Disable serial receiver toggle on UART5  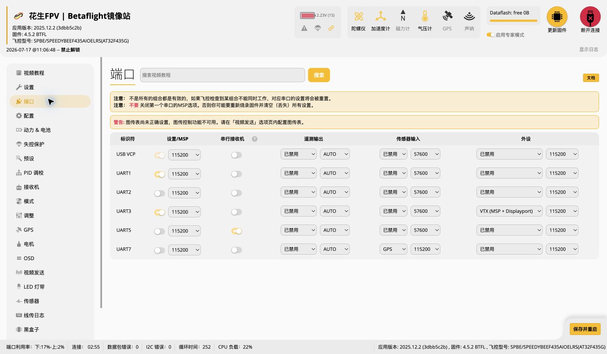pos(236,231)
